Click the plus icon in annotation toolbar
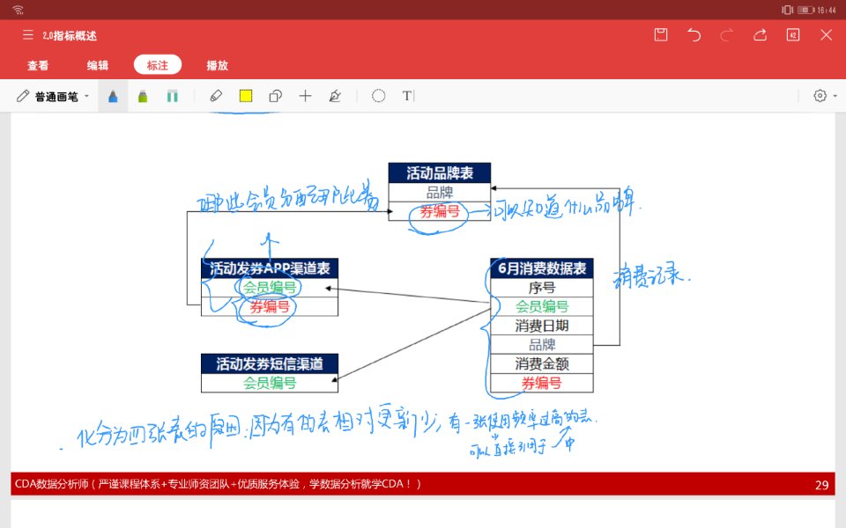846x528 pixels. tap(306, 96)
